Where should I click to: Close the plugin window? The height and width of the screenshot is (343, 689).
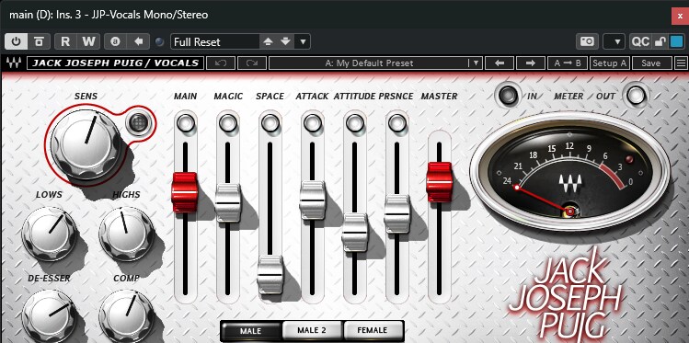coord(680,17)
